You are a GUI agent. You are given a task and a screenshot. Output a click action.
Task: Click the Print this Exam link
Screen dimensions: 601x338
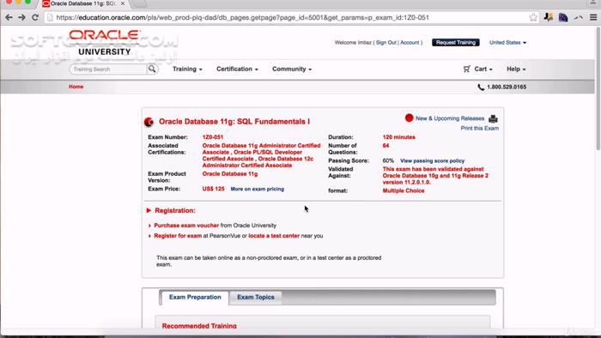pyautogui.click(x=479, y=128)
